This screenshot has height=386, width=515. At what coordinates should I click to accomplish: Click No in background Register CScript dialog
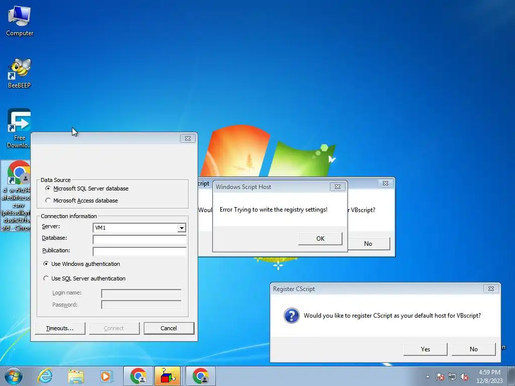368,244
